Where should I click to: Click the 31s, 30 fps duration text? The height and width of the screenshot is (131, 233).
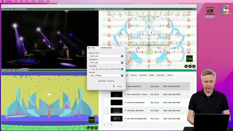[x=155, y=111]
